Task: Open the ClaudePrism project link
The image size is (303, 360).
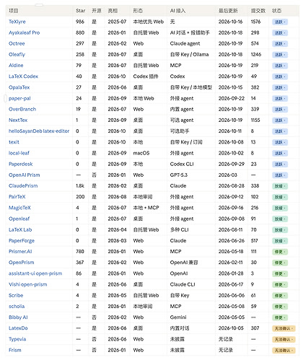Action: click(23, 186)
